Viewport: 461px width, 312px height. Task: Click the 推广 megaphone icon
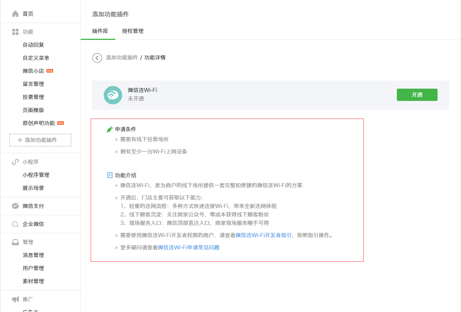click(x=15, y=299)
